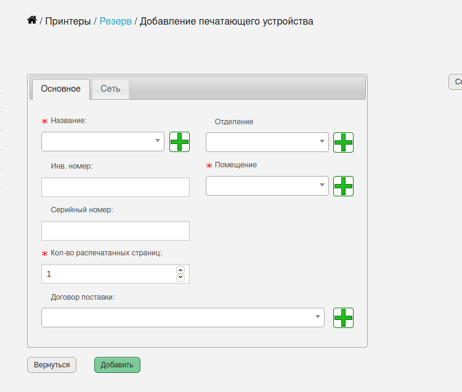Viewport: 462px width, 392px height.
Task: Click the Вернуться button
Action: [x=52, y=365]
